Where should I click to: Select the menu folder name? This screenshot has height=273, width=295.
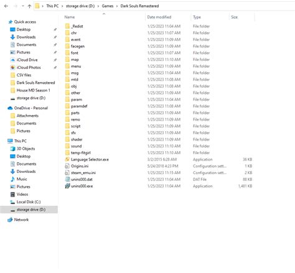point(76,67)
